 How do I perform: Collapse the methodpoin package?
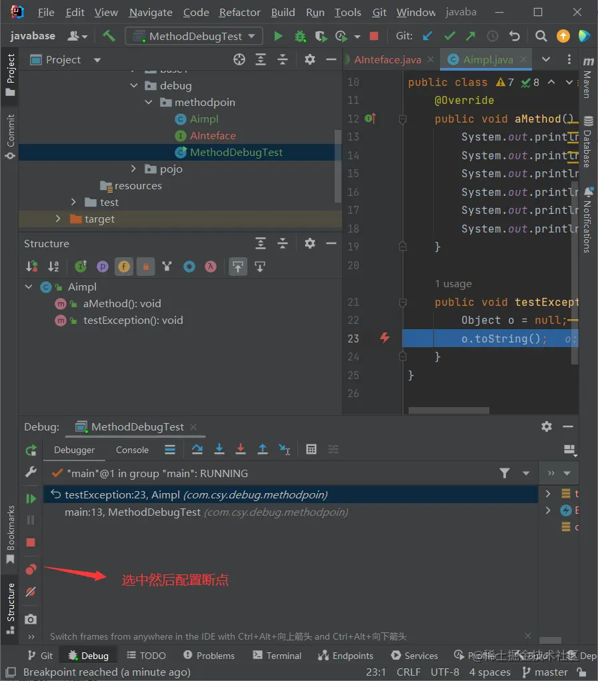point(149,102)
